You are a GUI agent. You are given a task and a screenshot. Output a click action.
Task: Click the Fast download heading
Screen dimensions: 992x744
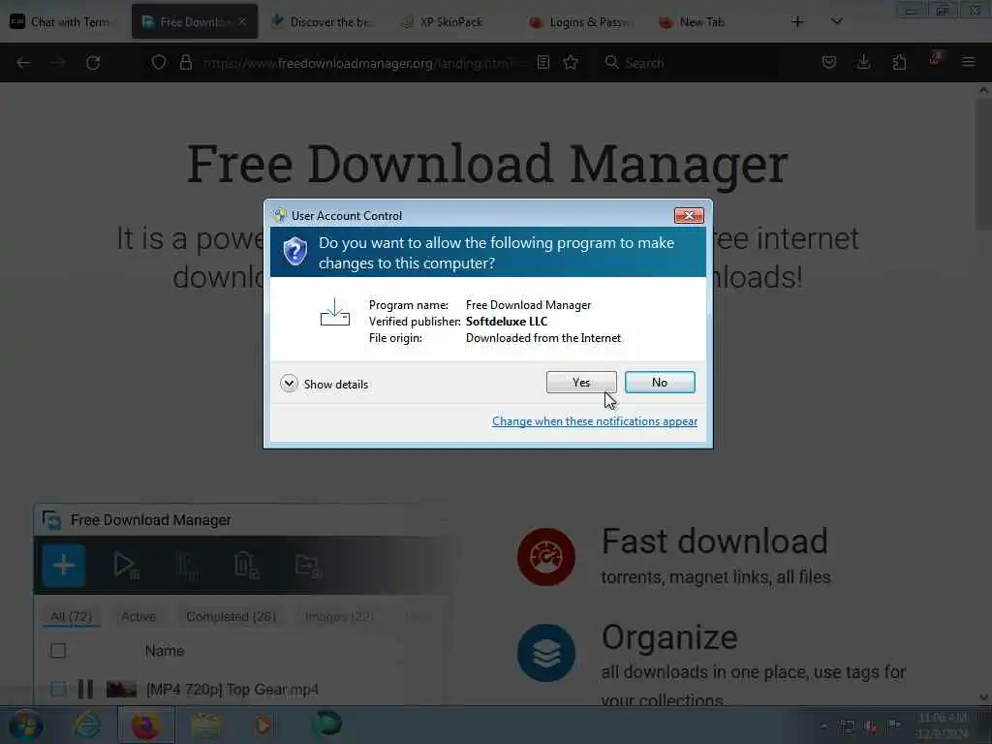click(714, 541)
